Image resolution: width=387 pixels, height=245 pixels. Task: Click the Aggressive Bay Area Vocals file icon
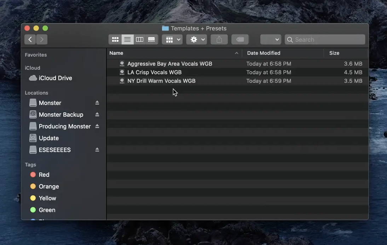122,64
